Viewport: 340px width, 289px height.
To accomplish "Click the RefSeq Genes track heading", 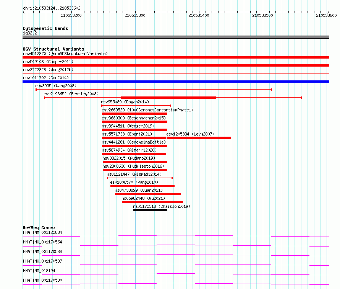I will 39,228.
